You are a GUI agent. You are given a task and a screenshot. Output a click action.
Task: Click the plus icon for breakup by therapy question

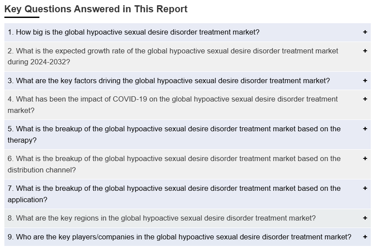[x=365, y=129]
